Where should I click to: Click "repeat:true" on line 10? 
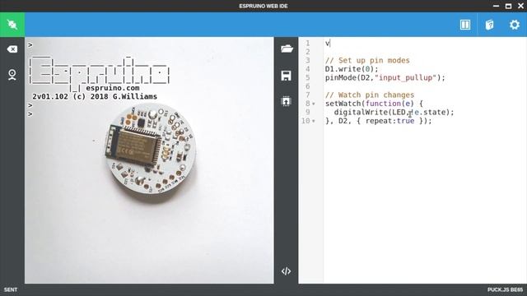[x=389, y=121]
